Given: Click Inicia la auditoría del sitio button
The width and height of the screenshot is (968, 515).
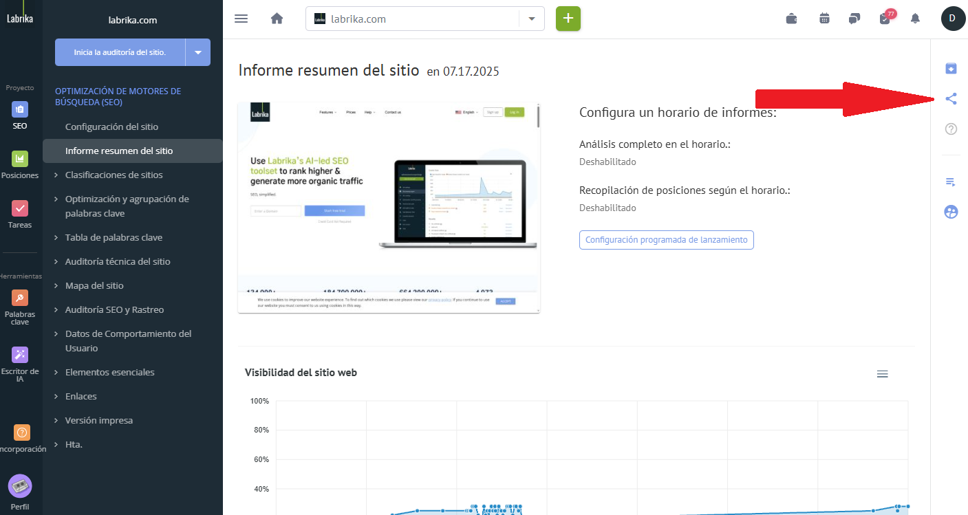Looking at the screenshot, I should point(120,52).
